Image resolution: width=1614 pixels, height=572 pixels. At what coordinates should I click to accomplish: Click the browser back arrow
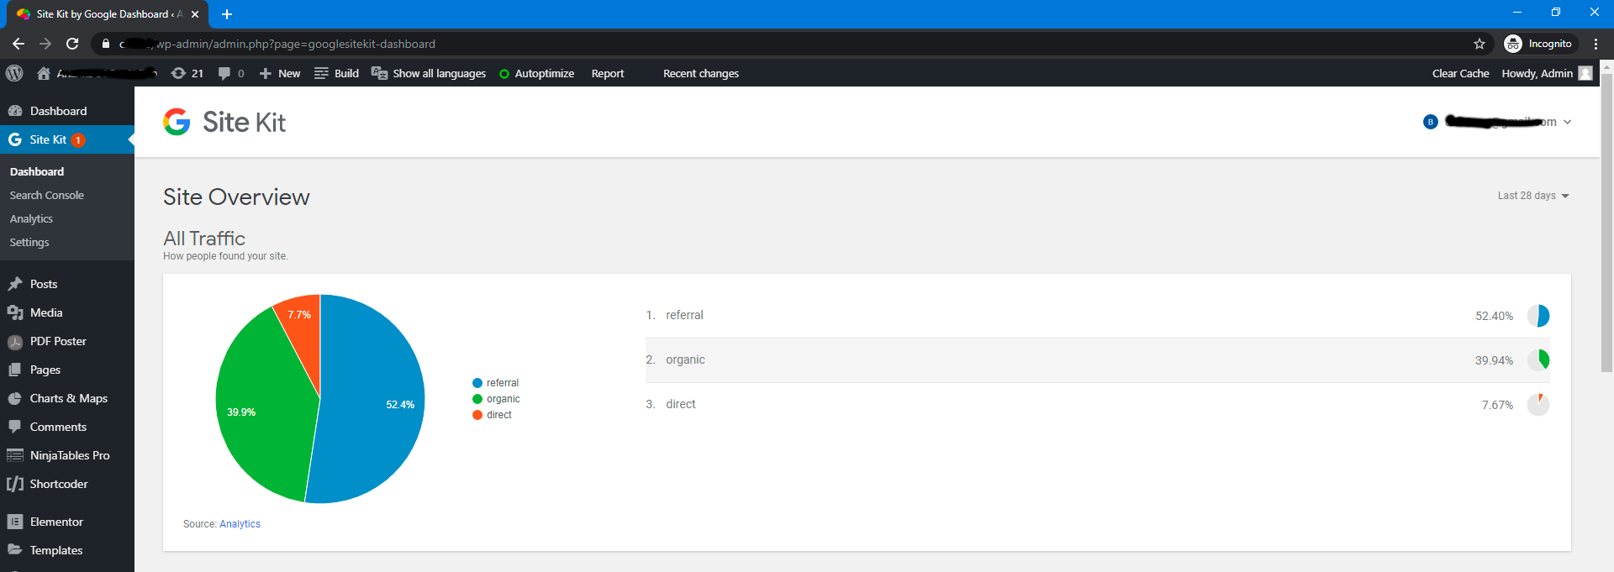[x=18, y=44]
